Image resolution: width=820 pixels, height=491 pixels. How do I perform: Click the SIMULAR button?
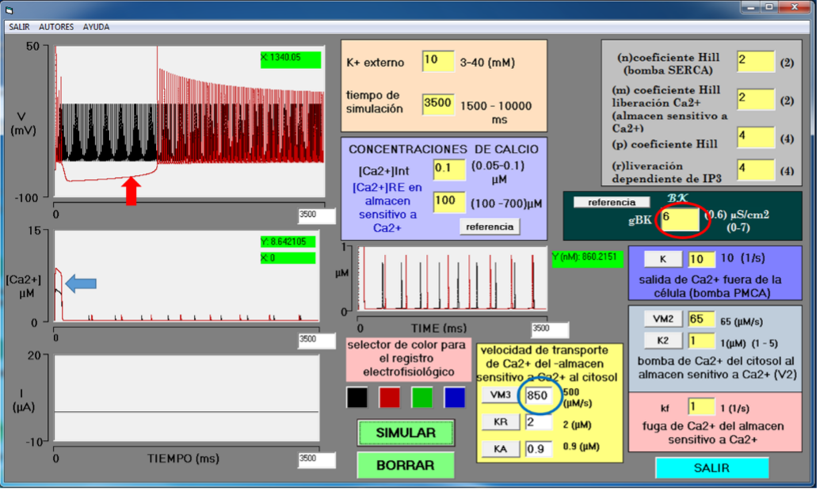[x=406, y=433]
